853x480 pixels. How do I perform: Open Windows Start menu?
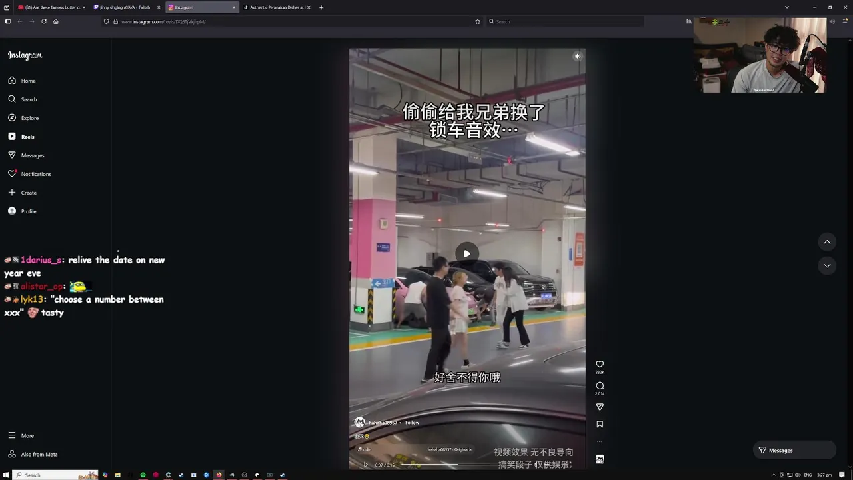click(x=7, y=475)
